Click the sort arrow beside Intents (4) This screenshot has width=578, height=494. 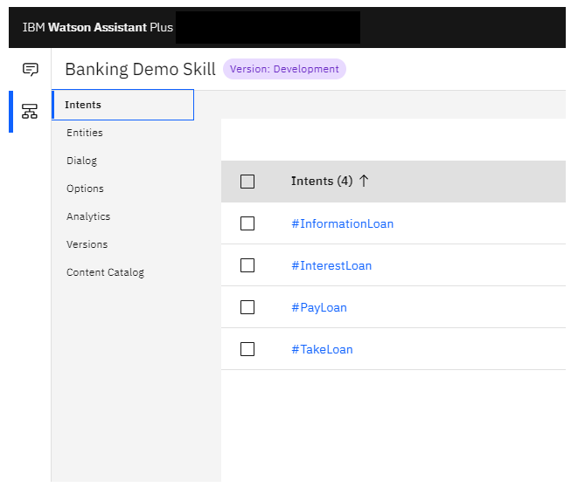[x=364, y=181]
